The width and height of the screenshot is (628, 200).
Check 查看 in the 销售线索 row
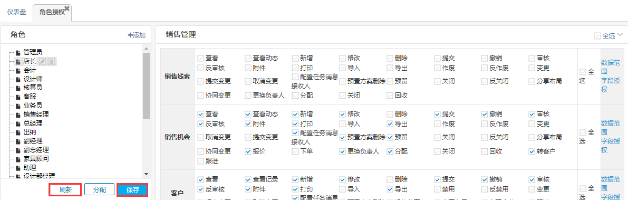[201, 59]
